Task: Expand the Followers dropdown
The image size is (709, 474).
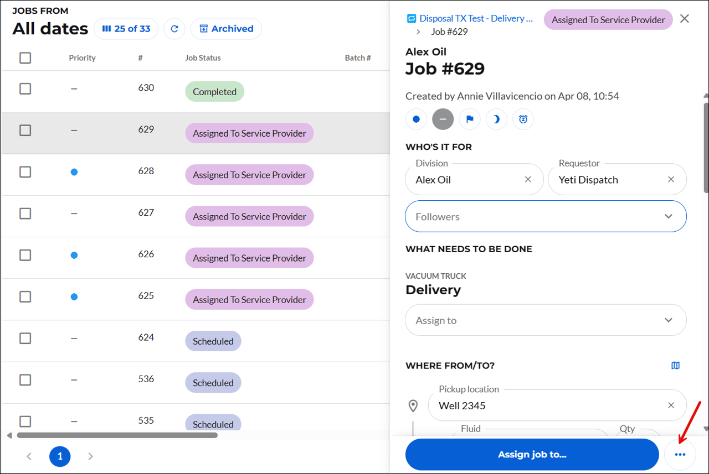Action: 669,216
